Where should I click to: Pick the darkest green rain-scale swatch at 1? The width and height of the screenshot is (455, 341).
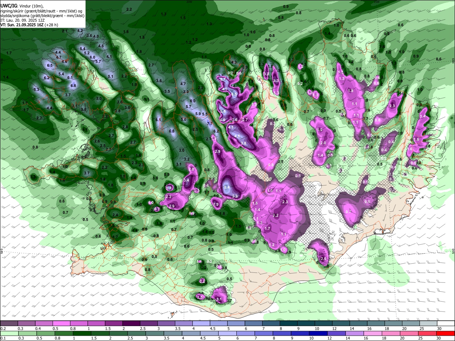(82, 333)
